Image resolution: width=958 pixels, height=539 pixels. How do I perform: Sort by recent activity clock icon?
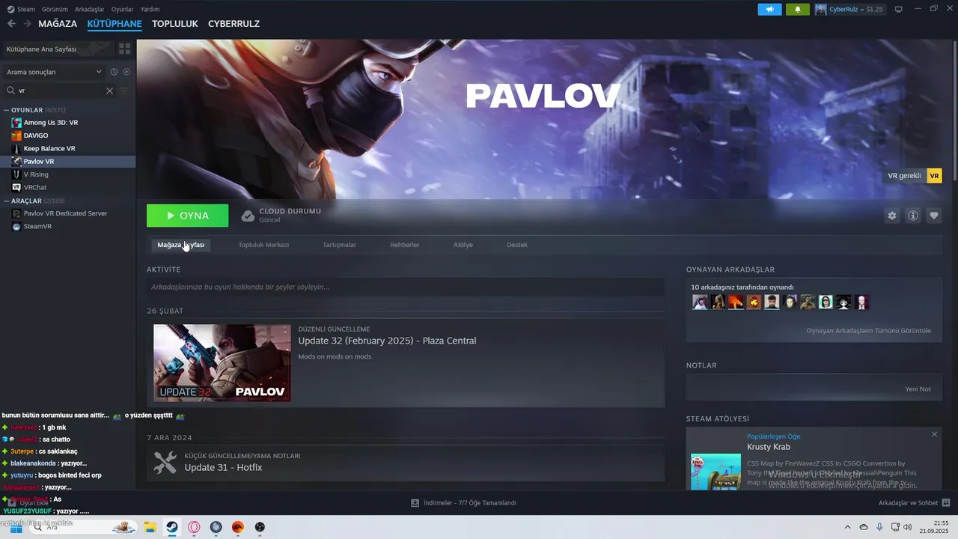[x=114, y=72]
